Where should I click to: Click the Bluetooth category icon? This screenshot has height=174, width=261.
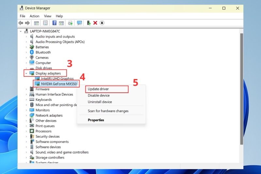[x=32, y=52]
